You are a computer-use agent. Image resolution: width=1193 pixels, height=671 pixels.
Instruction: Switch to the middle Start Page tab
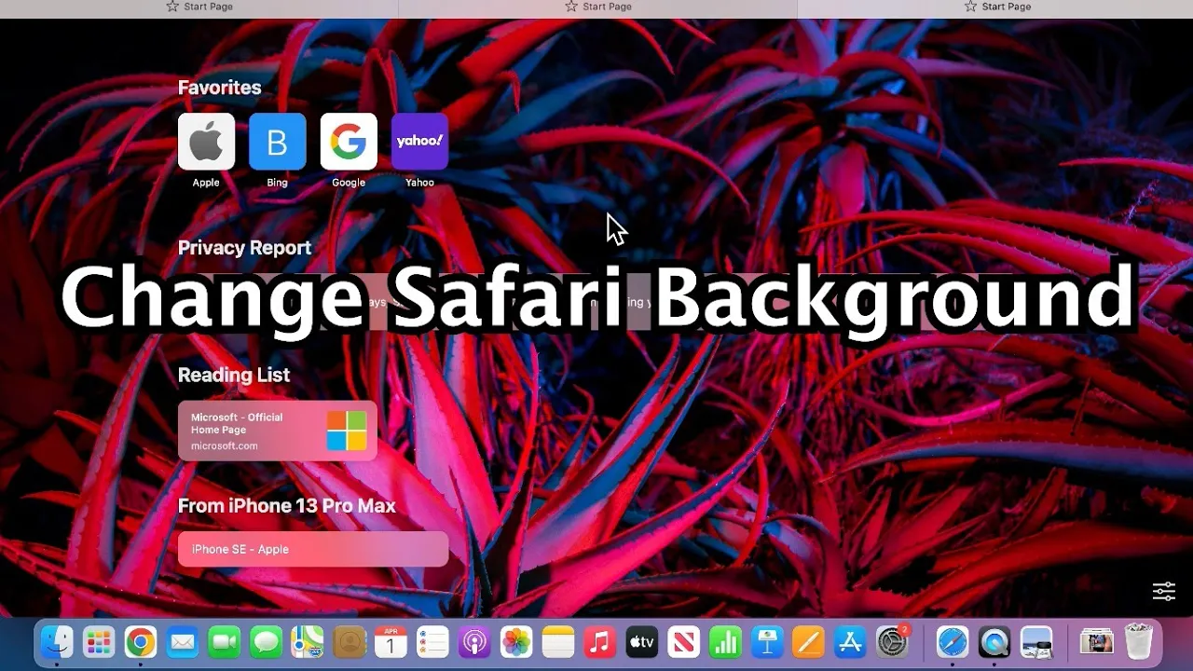click(597, 7)
